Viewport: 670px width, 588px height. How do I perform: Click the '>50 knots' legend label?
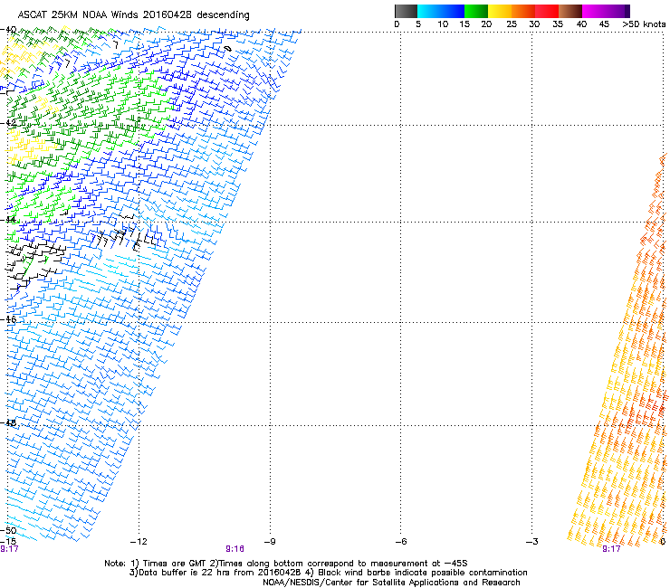(644, 24)
